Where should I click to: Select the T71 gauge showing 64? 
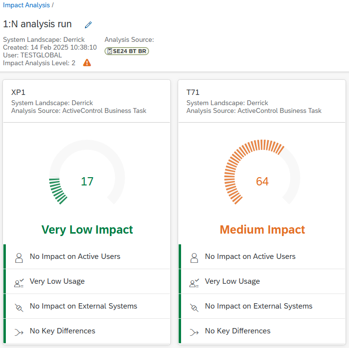click(262, 172)
